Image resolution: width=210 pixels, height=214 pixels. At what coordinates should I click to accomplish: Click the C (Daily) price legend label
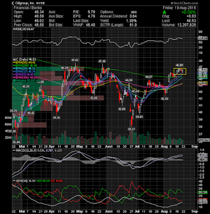click(24, 59)
